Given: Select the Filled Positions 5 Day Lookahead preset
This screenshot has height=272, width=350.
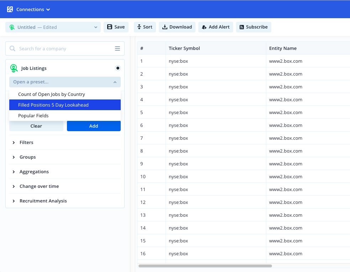Looking at the screenshot, I should tap(65, 104).
